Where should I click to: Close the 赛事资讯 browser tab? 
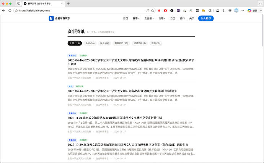62,3
